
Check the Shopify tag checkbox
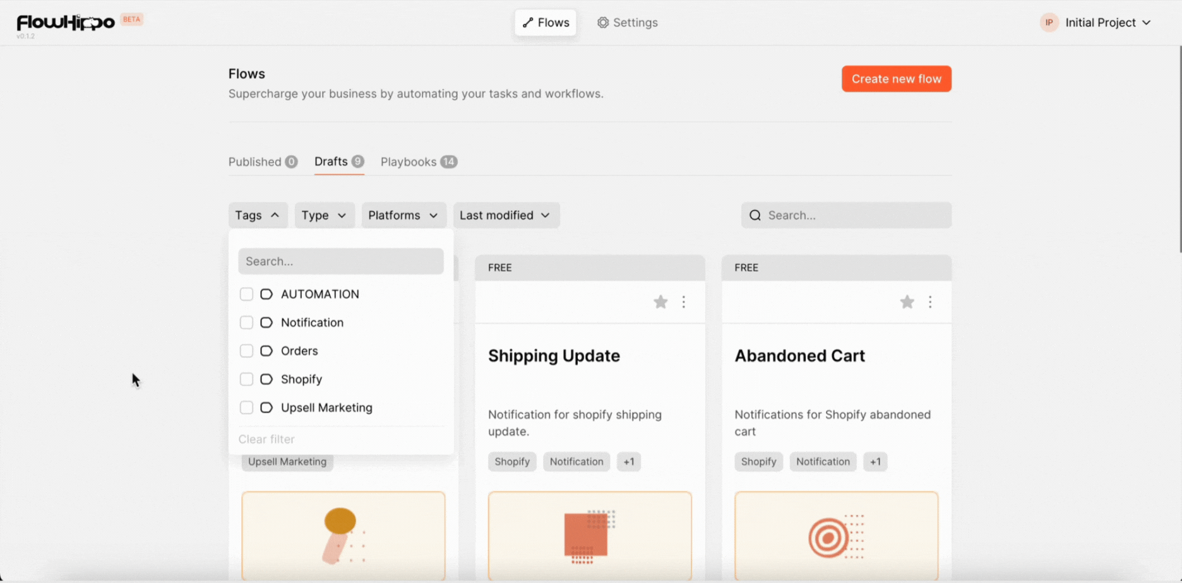point(246,379)
